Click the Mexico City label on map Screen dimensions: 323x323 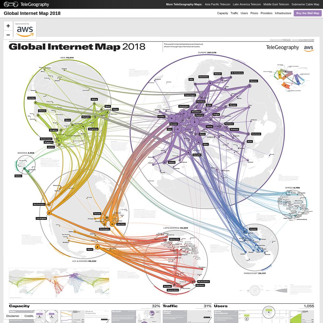pyautogui.click(x=174, y=239)
